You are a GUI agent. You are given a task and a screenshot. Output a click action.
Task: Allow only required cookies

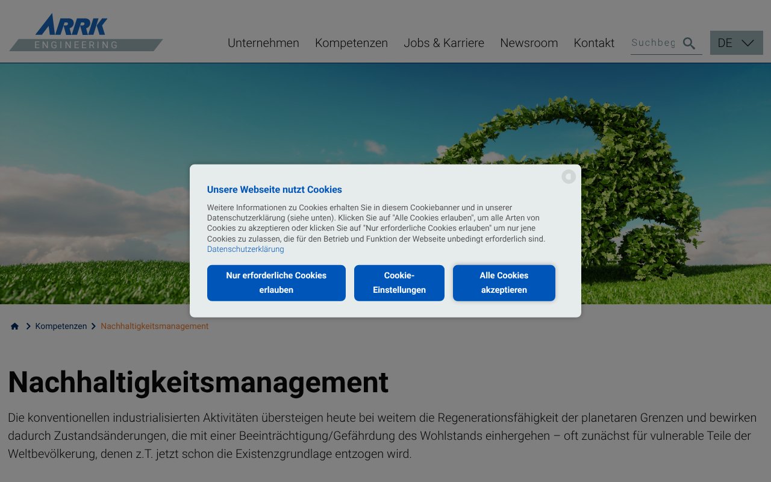276,283
